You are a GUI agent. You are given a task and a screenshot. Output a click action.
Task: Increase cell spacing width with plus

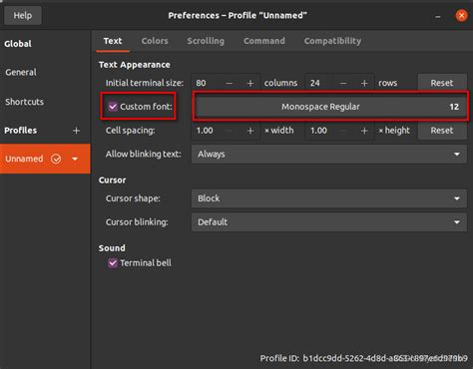(250, 131)
